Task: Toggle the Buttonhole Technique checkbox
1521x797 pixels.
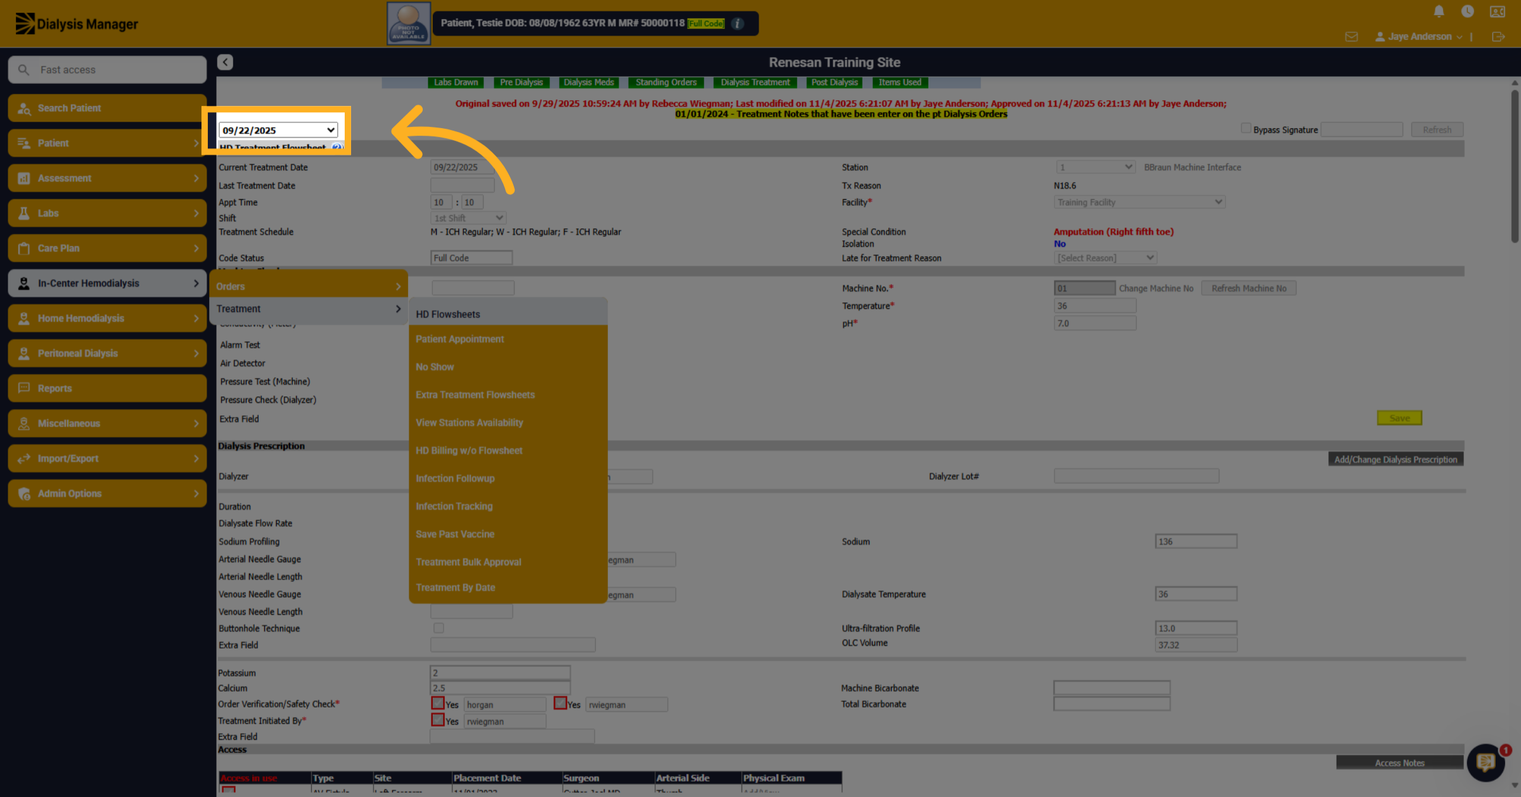Action: pyautogui.click(x=438, y=628)
